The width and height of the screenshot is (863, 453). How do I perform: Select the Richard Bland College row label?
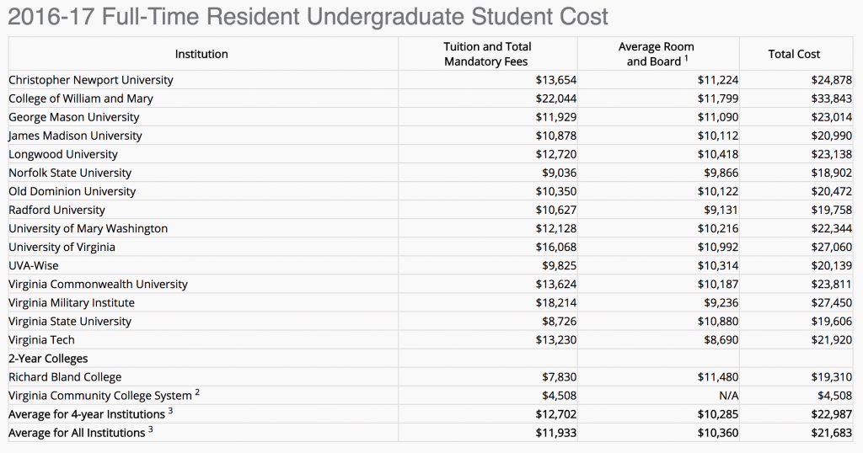click(x=65, y=377)
